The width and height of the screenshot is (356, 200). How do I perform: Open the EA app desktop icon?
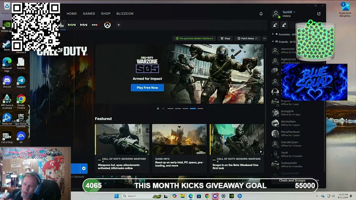point(21,138)
